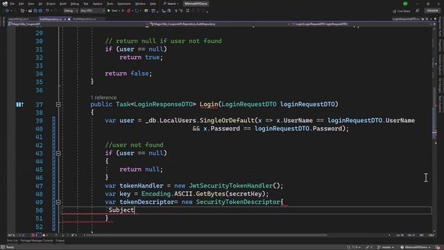This screenshot has height=250, width=444.
Task: Click the Search box in title bar
Action: (x=171, y=3)
